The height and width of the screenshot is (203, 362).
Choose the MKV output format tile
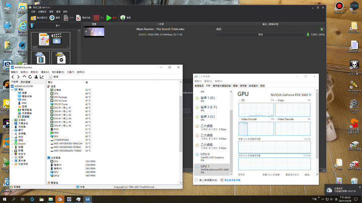coord(61,58)
